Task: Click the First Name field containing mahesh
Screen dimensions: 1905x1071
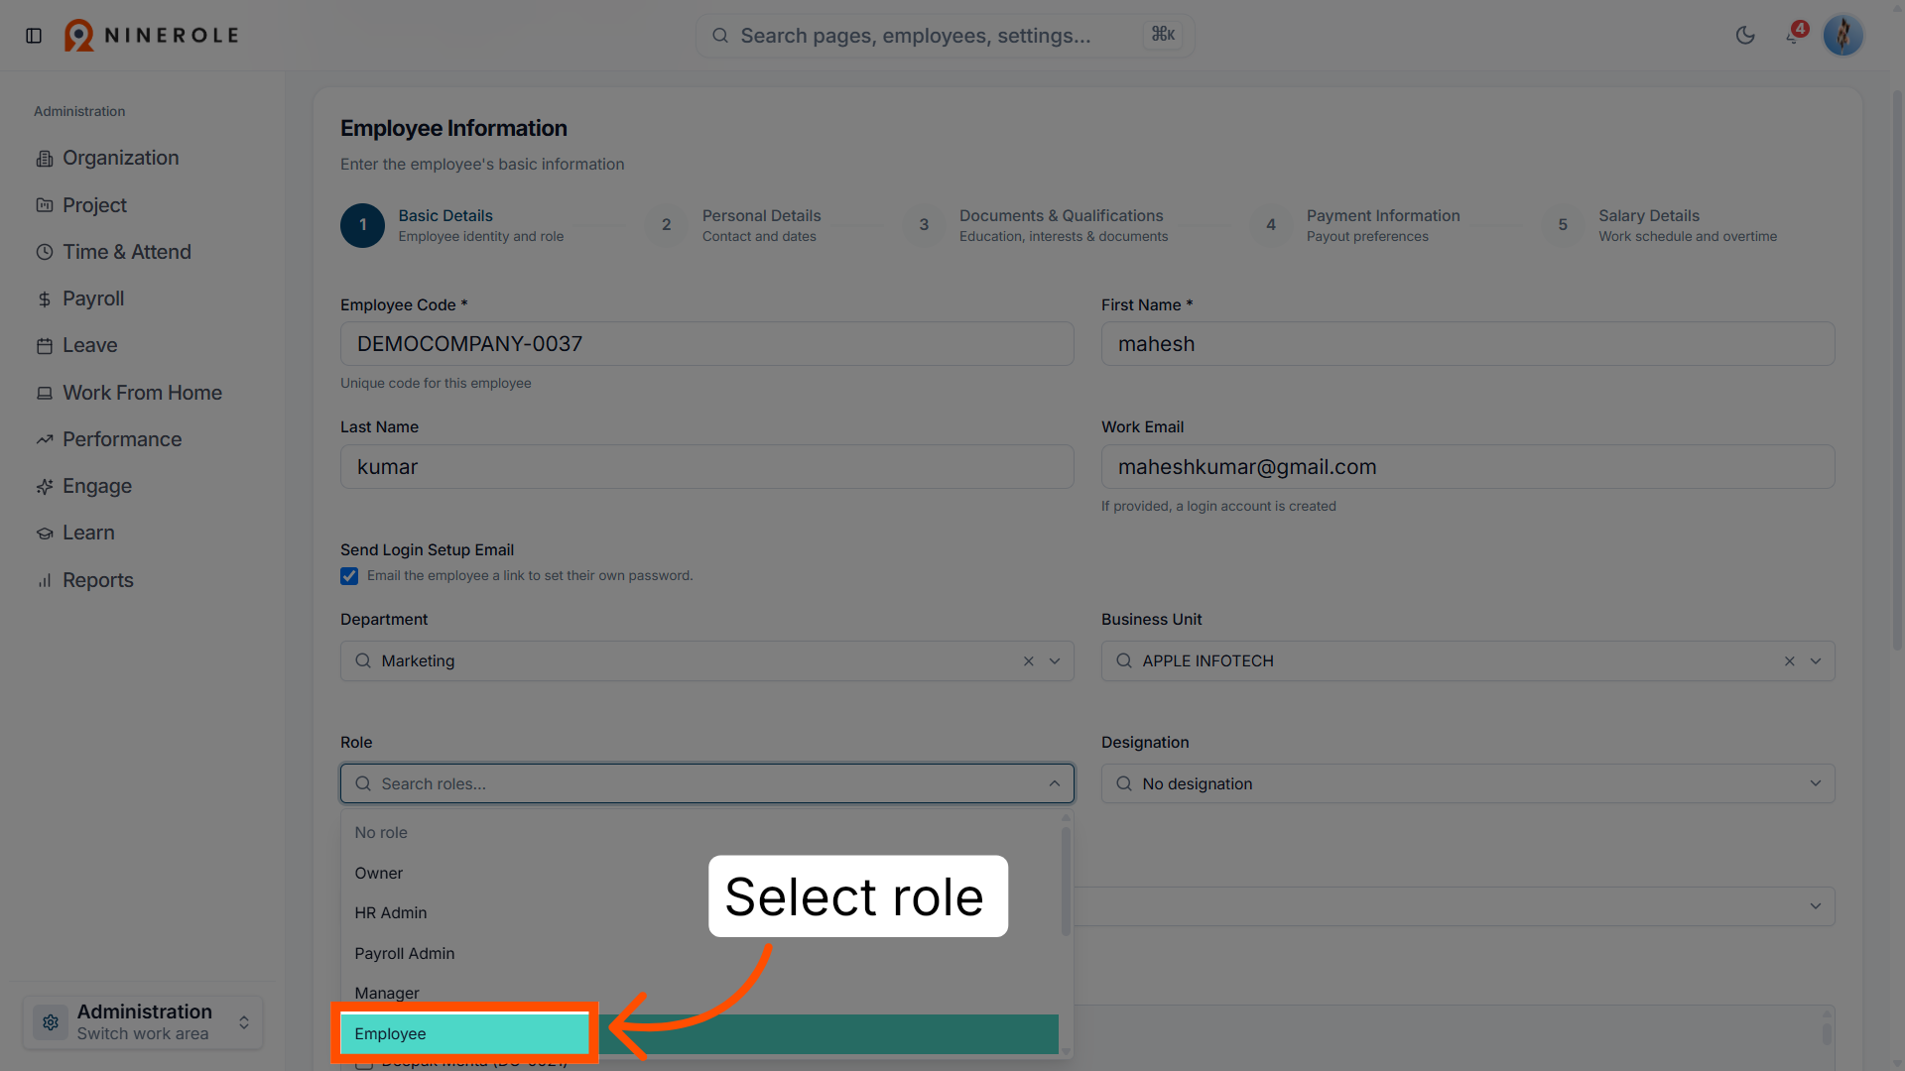Action: pyautogui.click(x=1467, y=344)
